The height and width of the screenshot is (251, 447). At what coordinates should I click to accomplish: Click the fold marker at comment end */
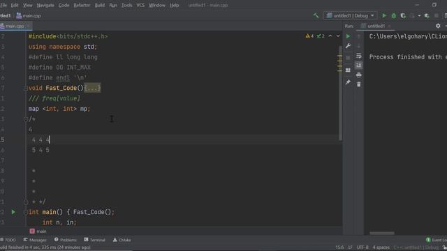click(x=25, y=201)
